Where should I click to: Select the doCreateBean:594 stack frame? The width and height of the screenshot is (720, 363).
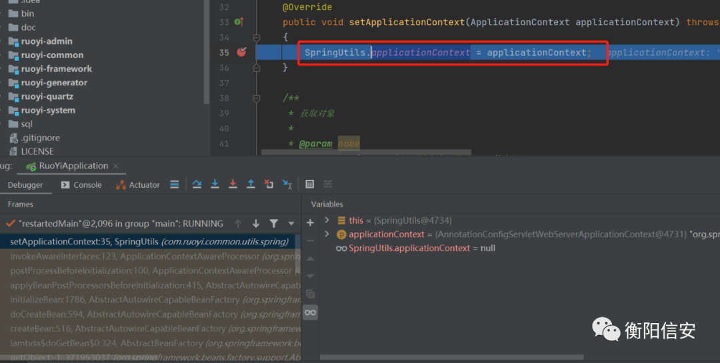click(150, 314)
